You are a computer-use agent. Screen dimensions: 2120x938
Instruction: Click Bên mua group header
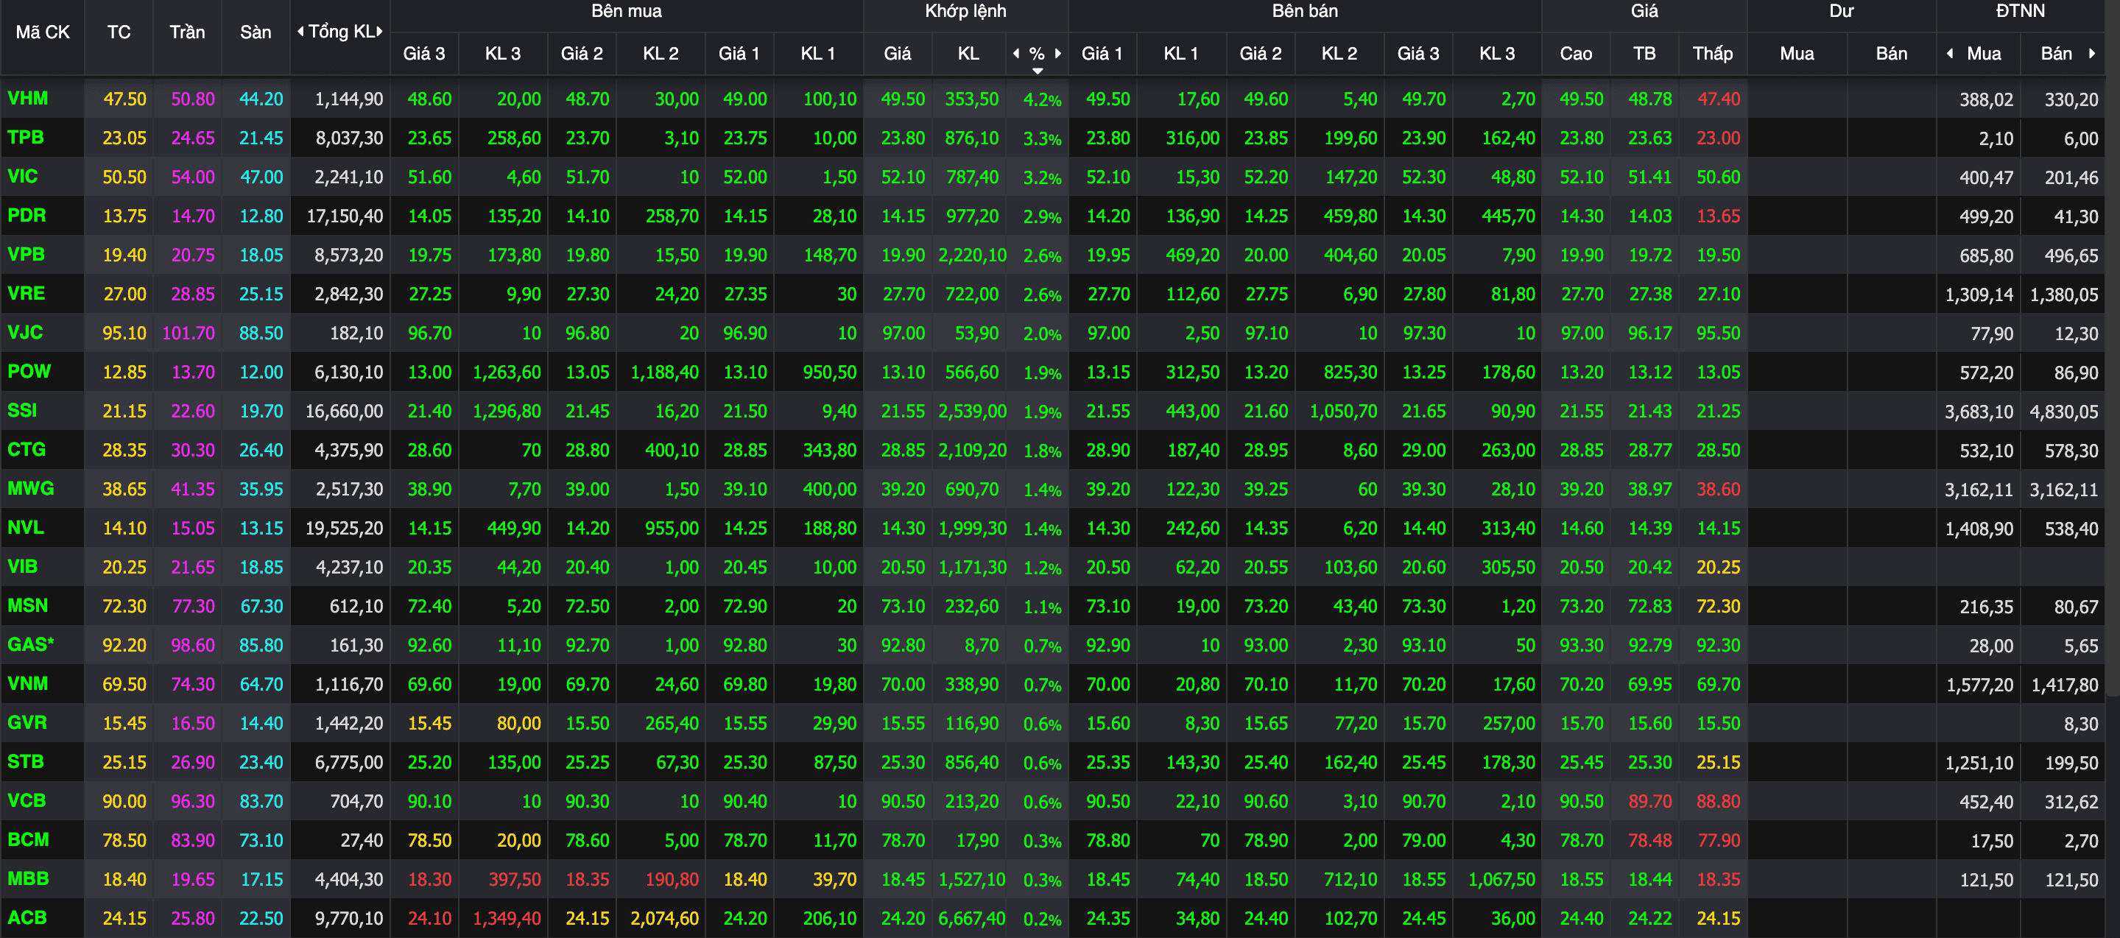point(627,11)
